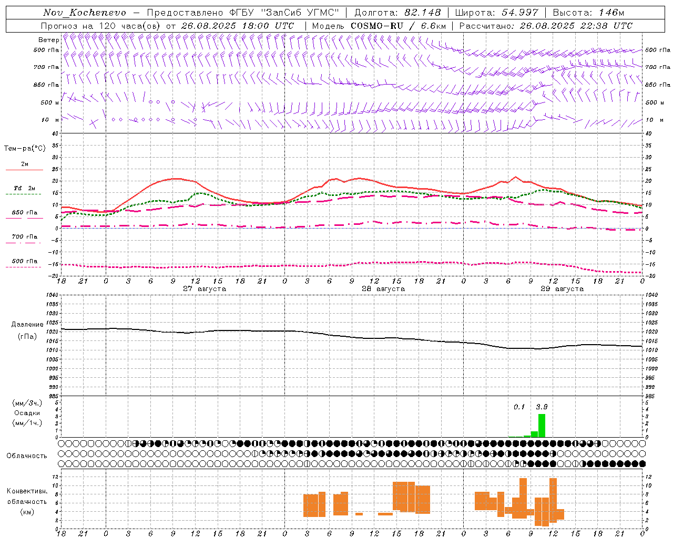Click the model name COSMO-RU / 6.6км
The height and width of the screenshot is (538, 673).
click(399, 26)
